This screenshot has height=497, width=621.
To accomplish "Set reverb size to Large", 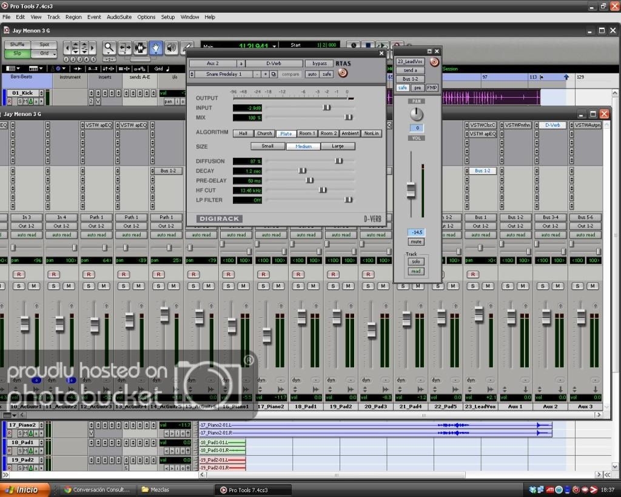I will pyautogui.click(x=338, y=146).
